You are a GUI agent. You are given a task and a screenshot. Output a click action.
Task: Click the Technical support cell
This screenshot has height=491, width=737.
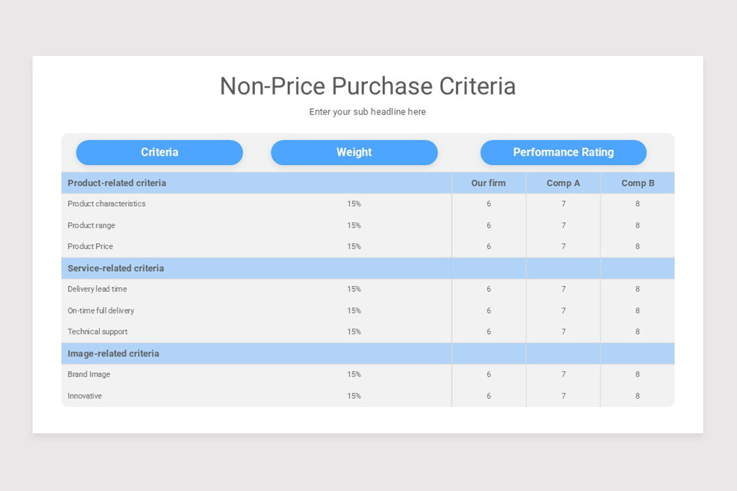[x=97, y=331]
